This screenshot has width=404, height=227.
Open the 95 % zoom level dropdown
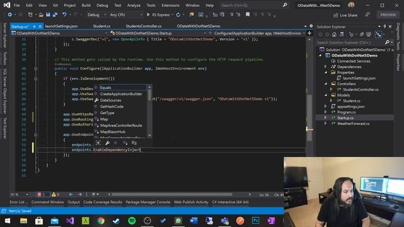[x=19, y=195]
